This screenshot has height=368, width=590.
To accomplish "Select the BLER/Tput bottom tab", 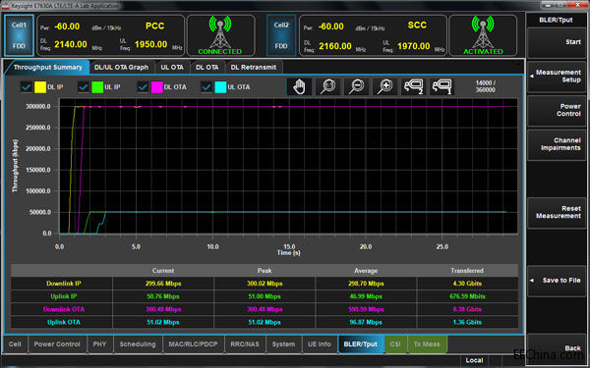I will click(361, 344).
